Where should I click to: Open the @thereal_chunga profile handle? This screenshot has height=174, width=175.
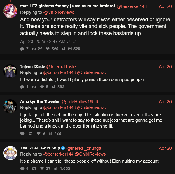84,148
